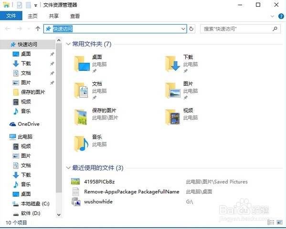This screenshot has width=286, height=229.
Task: Select 下载 under quick access in sidebar
Action: 26,63
